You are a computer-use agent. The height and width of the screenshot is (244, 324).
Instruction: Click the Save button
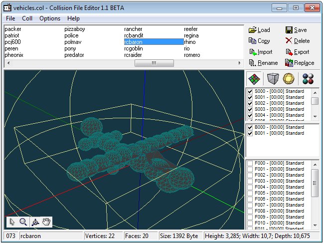[x=296, y=30]
